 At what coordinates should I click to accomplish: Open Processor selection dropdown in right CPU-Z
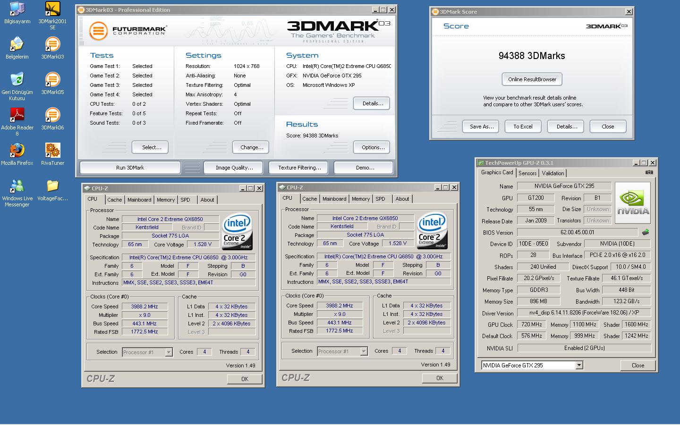364,351
